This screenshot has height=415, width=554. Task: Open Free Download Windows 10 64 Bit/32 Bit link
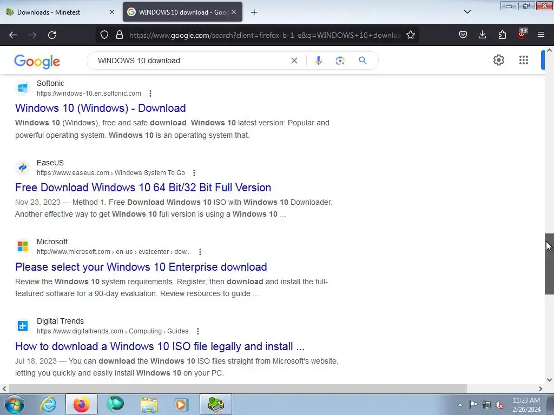click(143, 188)
